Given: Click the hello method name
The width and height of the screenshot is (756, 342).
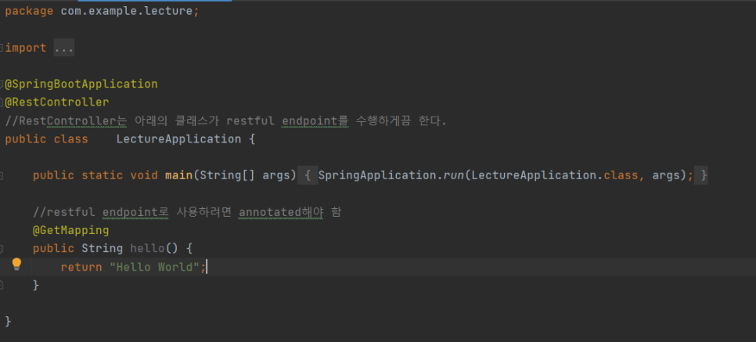Looking at the screenshot, I should (x=148, y=249).
